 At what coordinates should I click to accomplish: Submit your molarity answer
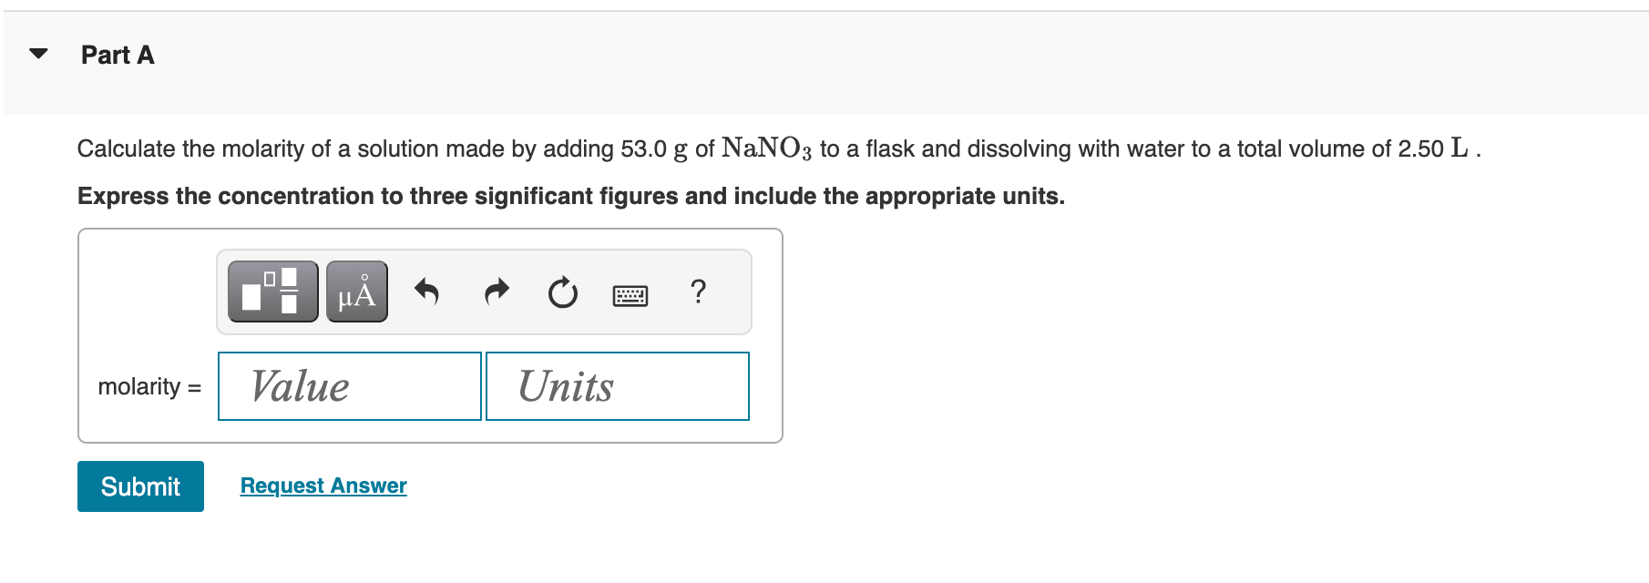click(x=139, y=486)
